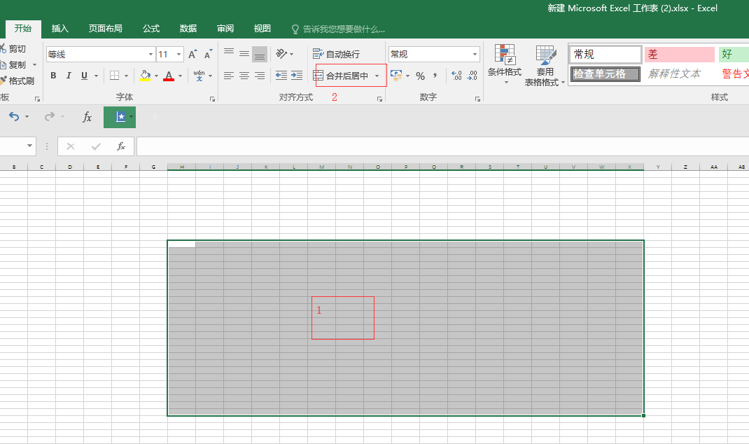Align text left
749x444 pixels.
[x=229, y=76]
